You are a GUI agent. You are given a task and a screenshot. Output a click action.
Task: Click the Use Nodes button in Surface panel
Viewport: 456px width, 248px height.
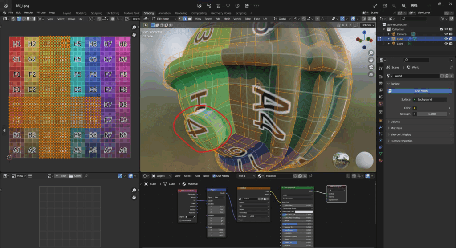click(419, 91)
